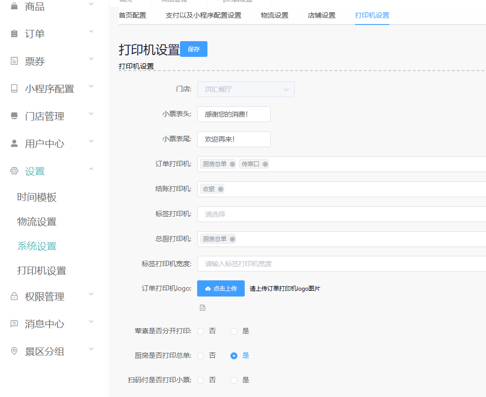
Task: Open the 标签打印机 selection dropdown
Action: 294,214
